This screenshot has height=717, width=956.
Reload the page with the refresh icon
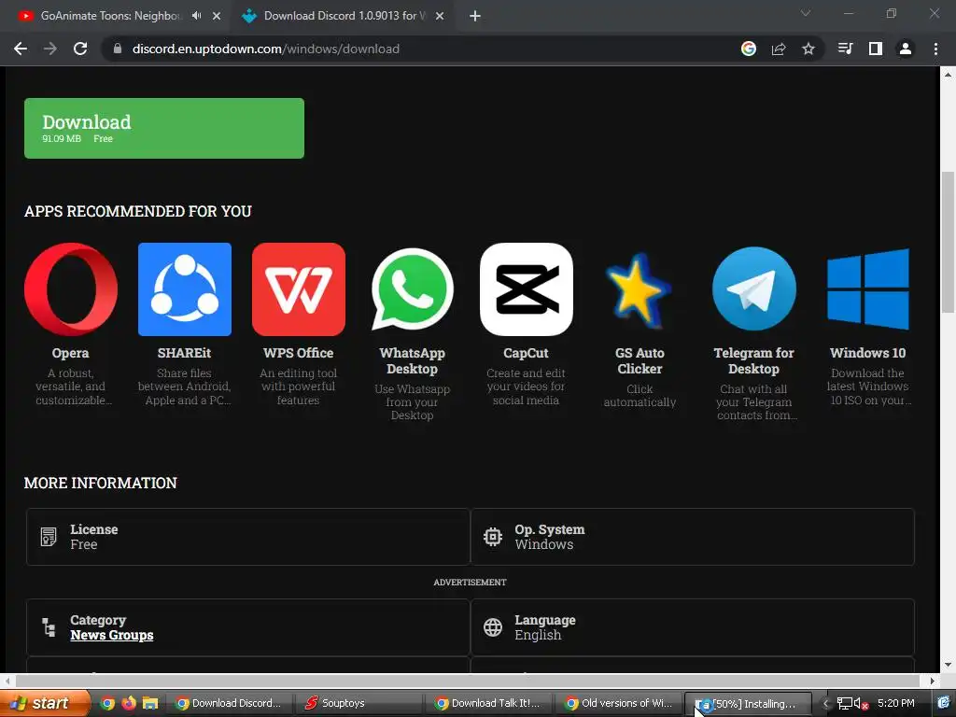pos(80,49)
